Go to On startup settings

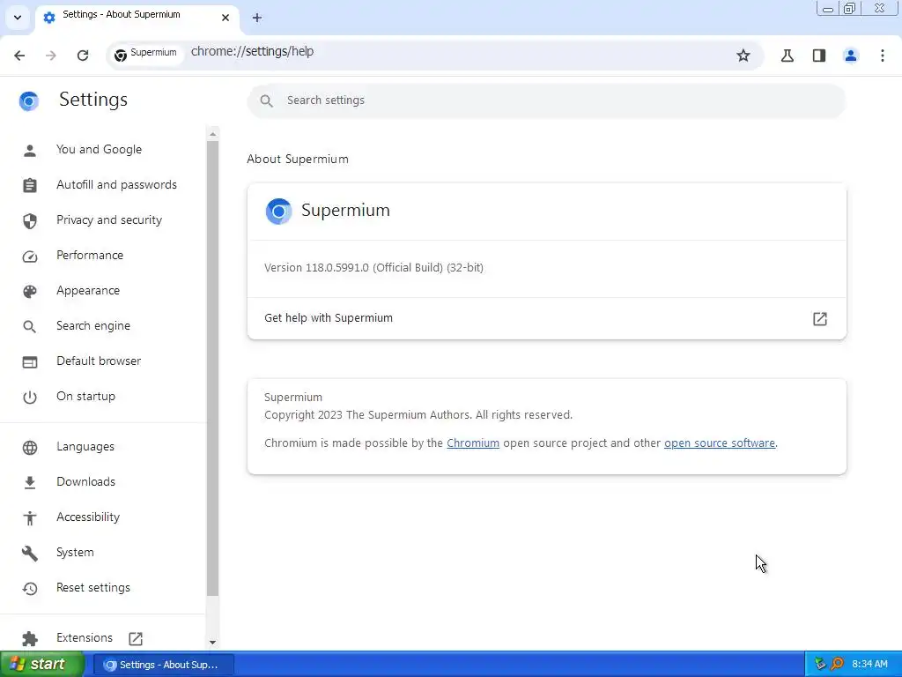click(x=85, y=396)
